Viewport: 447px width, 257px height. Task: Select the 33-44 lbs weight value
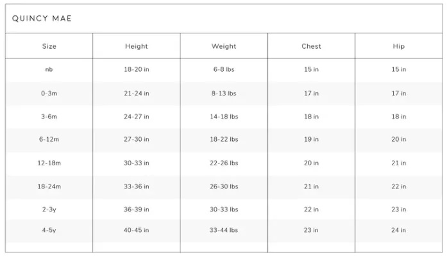click(x=224, y=230)
